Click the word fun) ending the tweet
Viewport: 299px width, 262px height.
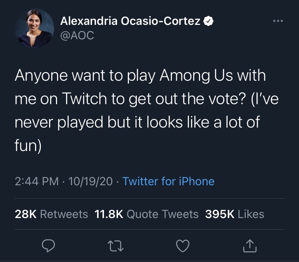(x=28, y=146)
